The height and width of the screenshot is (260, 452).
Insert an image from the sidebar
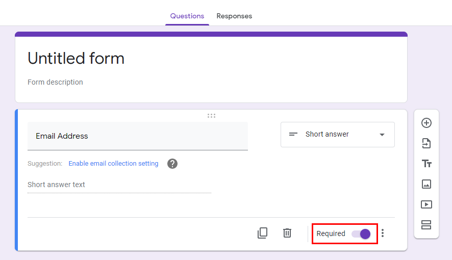coord(426,184)
